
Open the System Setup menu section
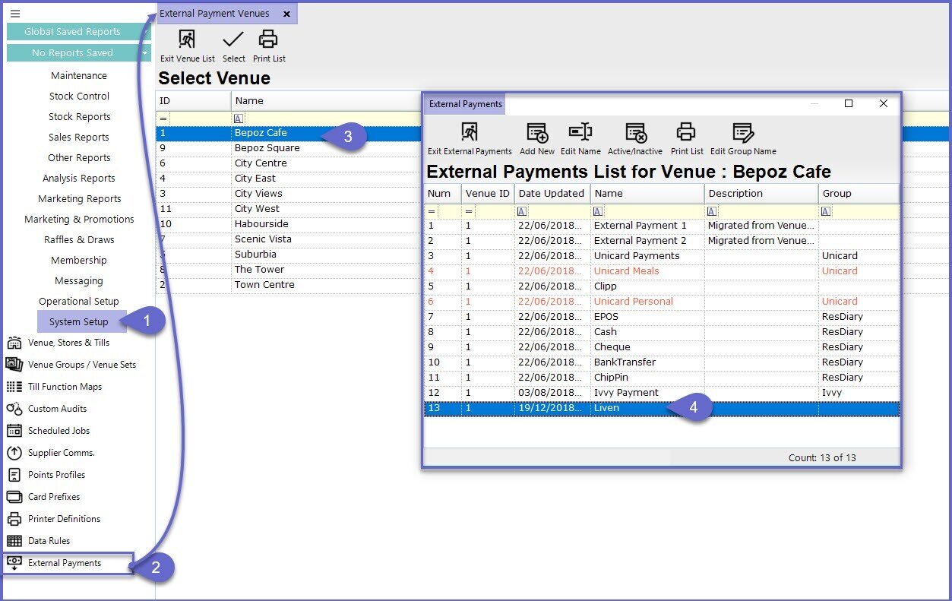(x=79, y=321)
